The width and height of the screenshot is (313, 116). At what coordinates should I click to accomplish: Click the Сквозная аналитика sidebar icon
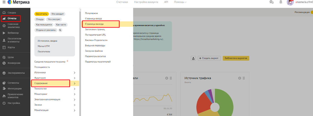click(4, 25)
